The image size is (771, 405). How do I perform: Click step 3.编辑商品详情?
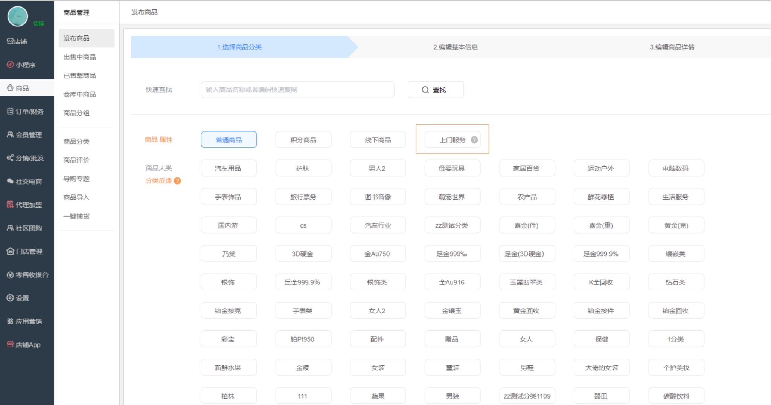coord(672,47)
